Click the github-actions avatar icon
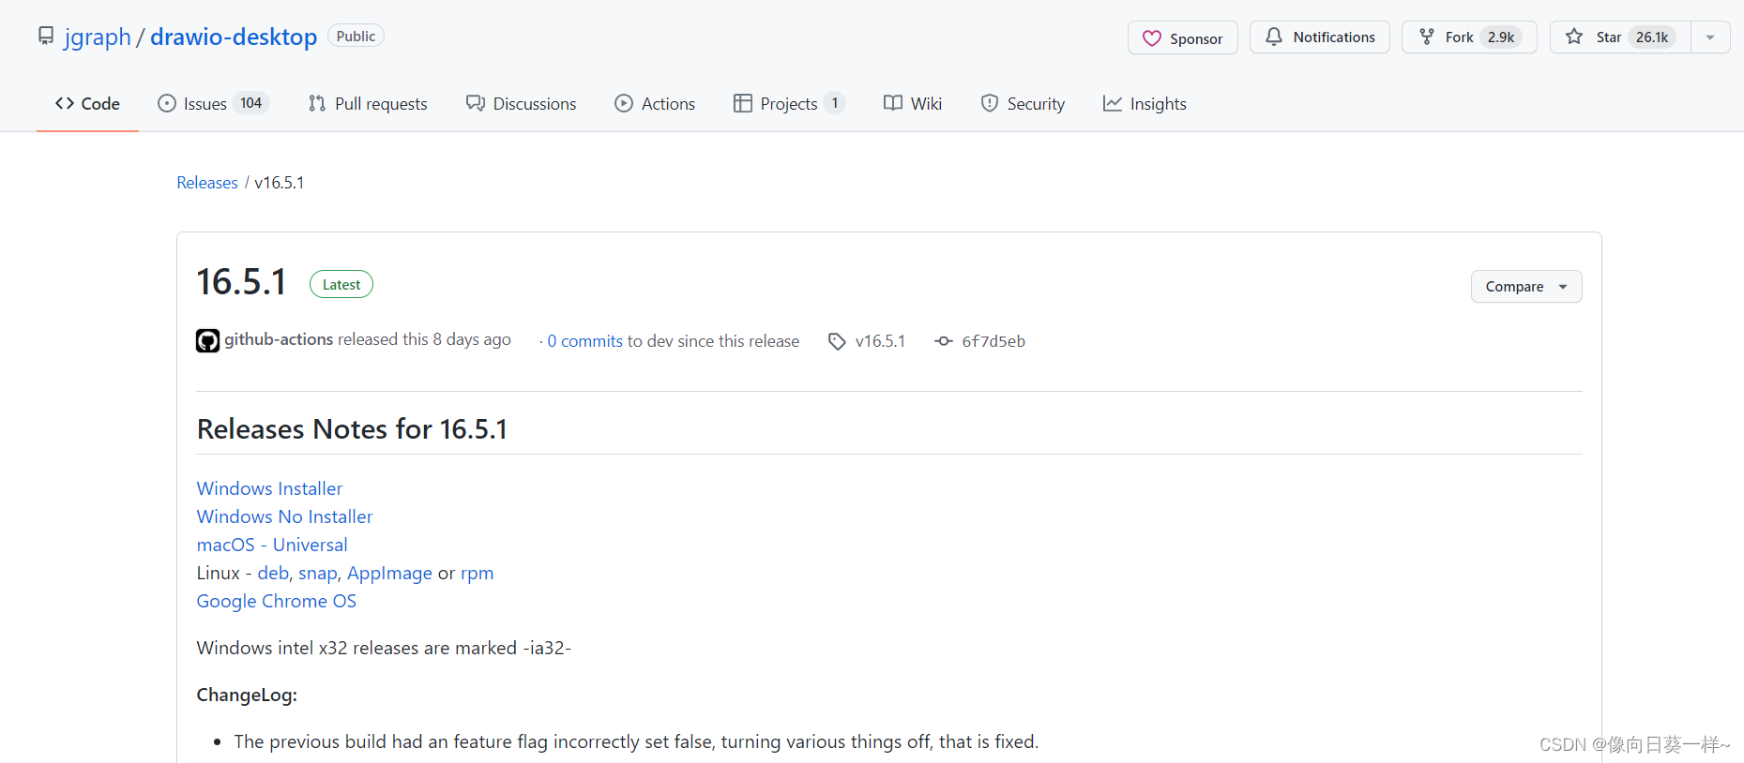The width and height of the screenshot is (1744, 763). coord(207,340)
